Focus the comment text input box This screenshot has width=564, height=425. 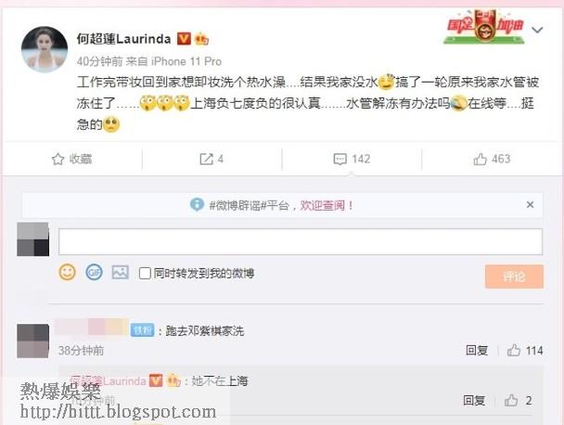coord(301,241)
